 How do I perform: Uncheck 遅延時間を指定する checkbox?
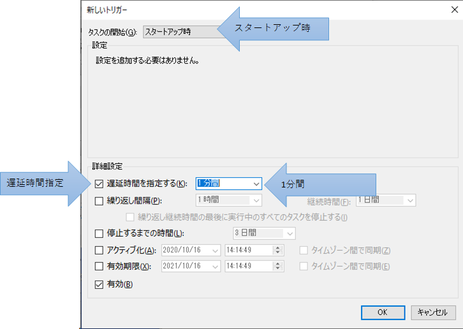tap(99, 184)
